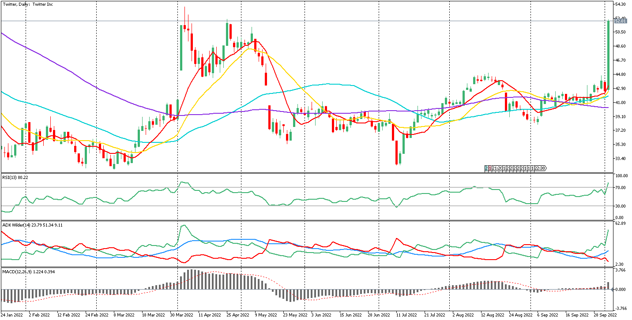Click the chart title 'Twitter, Daily: Twitter Inc'

[27, 4]
